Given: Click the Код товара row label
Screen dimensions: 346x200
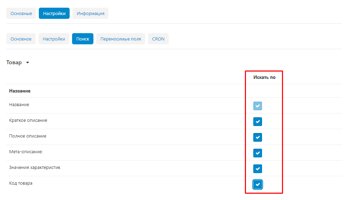Looking at the screenshot, I should (x=21, y=183).
